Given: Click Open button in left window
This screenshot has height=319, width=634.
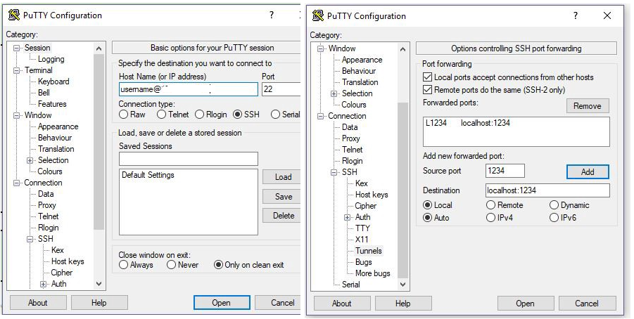Looking at the screenshot, I should coord(222,303).
